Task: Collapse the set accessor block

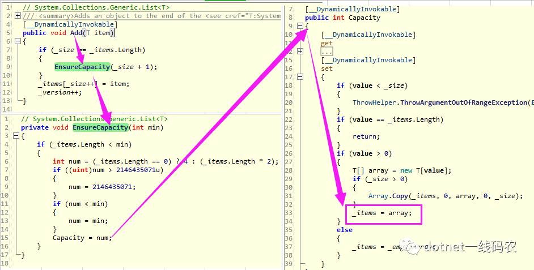Action: (x=300, y=77)
